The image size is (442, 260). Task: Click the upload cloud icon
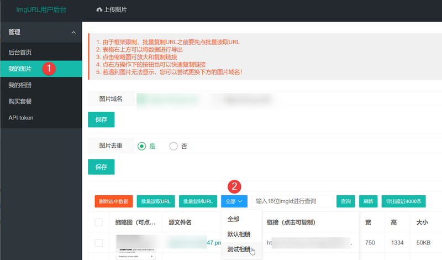tap(99, 10)
